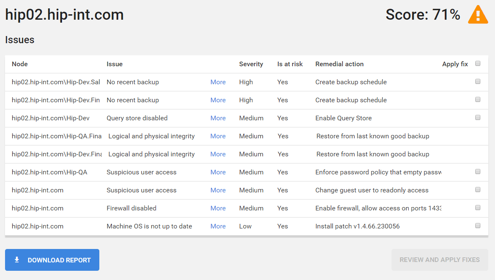Open More for Hip-QA Suspicious user access
Image resolution: width=495 pixels, height=280 pixels.
218,172
